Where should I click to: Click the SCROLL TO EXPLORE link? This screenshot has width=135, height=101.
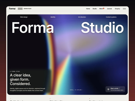[76, 90]
